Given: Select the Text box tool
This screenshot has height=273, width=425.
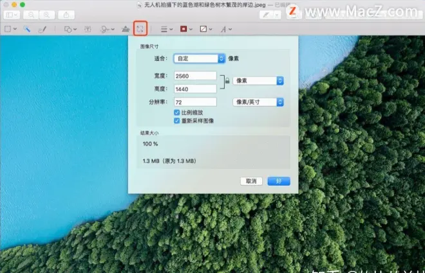Looking at the screenshot, I should (88, 29).
